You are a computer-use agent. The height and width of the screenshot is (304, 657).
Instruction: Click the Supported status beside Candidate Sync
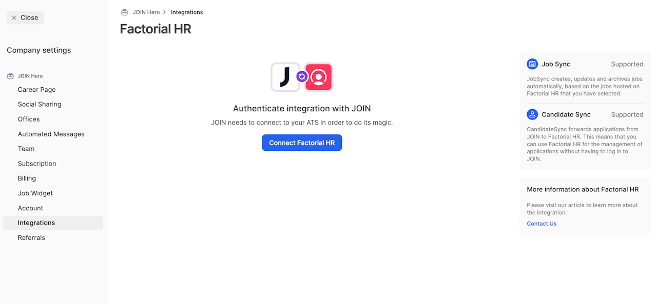click(x=627, y=114)
